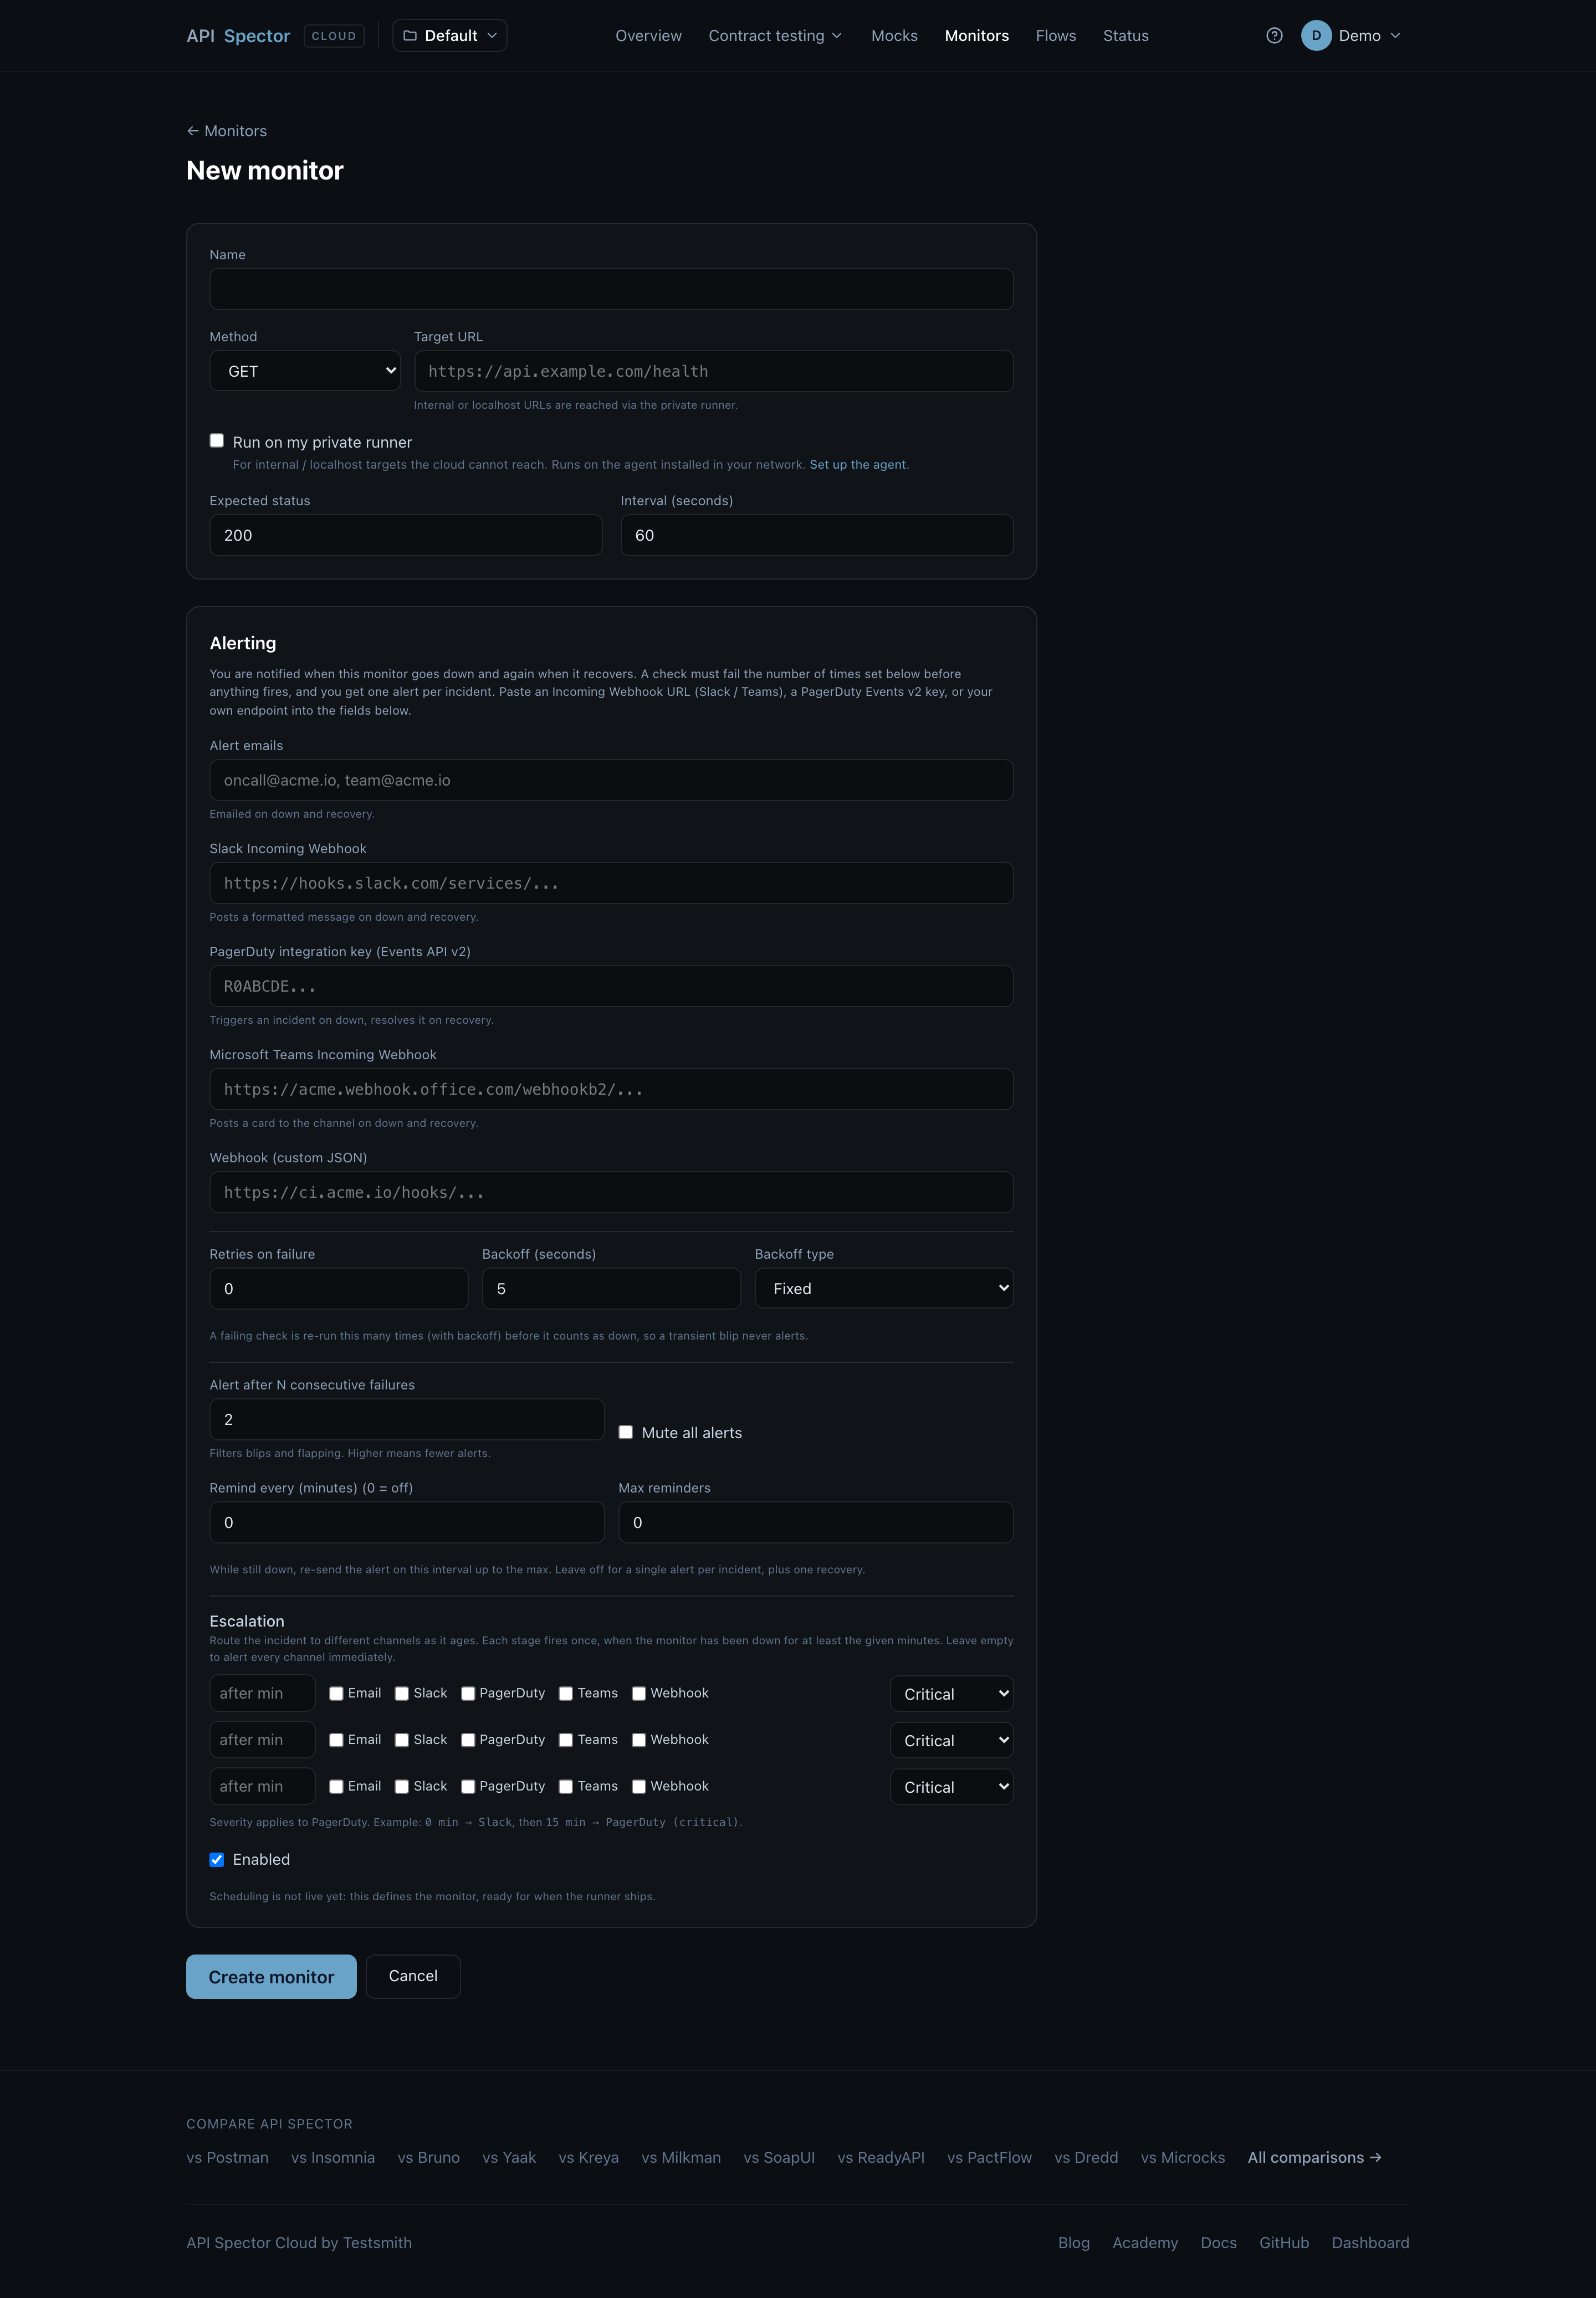This screenshot has height=2298, width=1596.
Task: Go to the Mocks nav item
Action: coord(894,36)
